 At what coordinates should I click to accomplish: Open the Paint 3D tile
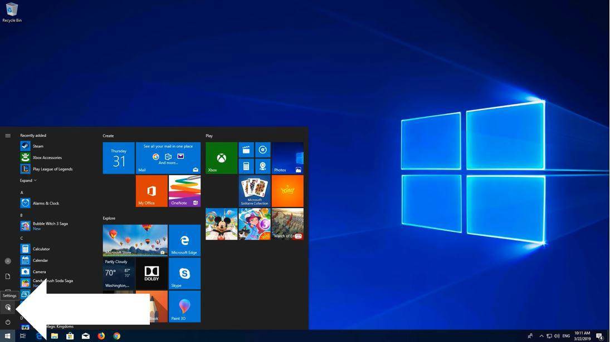[184, 306]
